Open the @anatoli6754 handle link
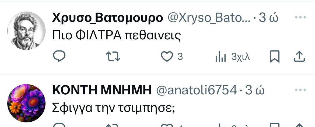 pyautogui.click(x=197, y=91)
